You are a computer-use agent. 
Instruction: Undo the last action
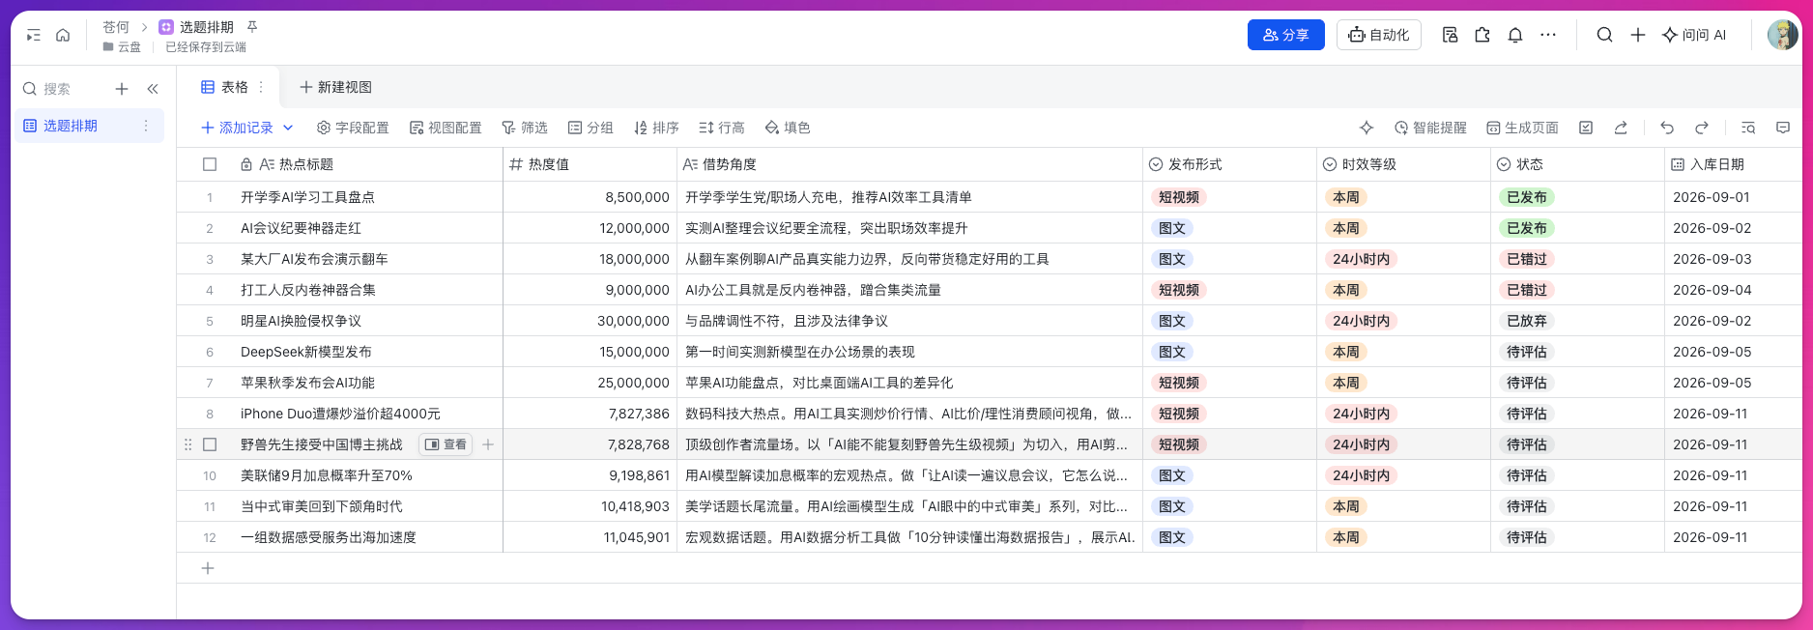tap(1667, 128)
